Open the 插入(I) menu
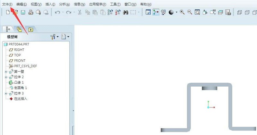Screen dimensions: 257x135 tap(50, 4)
